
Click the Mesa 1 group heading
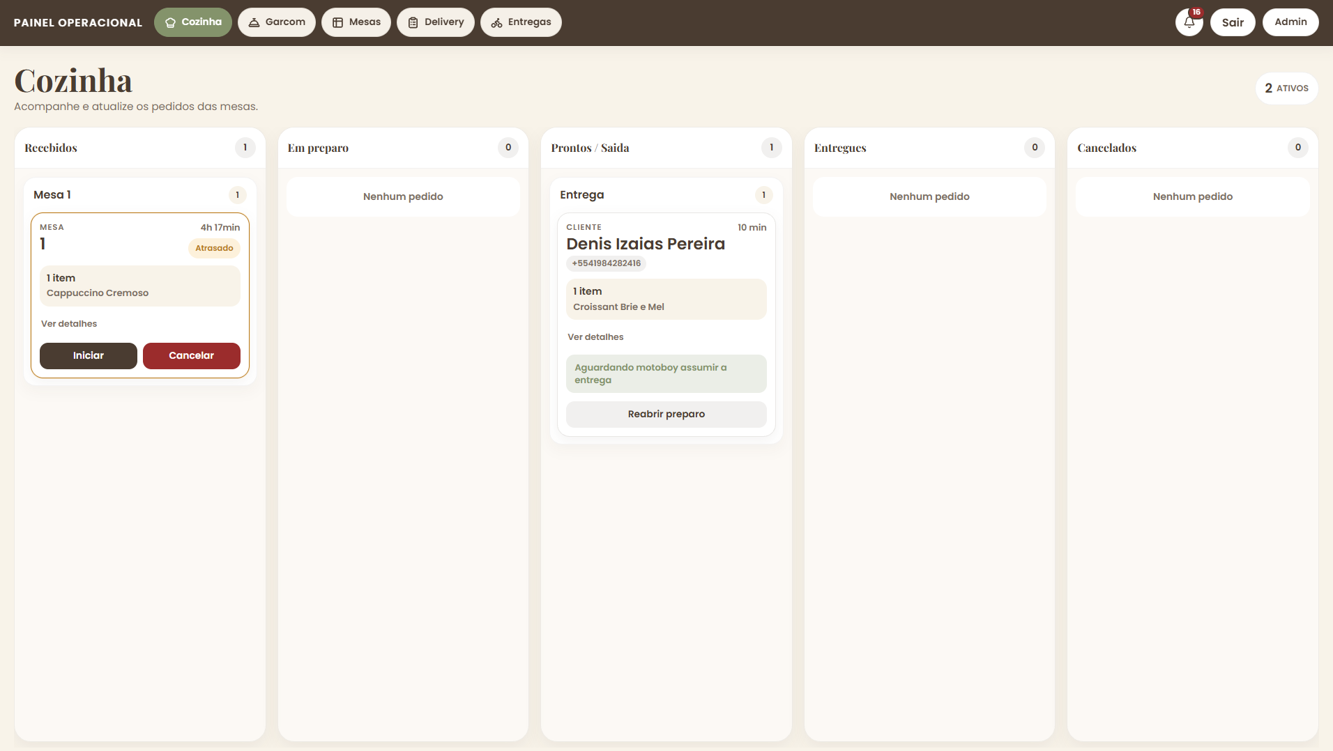coord(52,195)
